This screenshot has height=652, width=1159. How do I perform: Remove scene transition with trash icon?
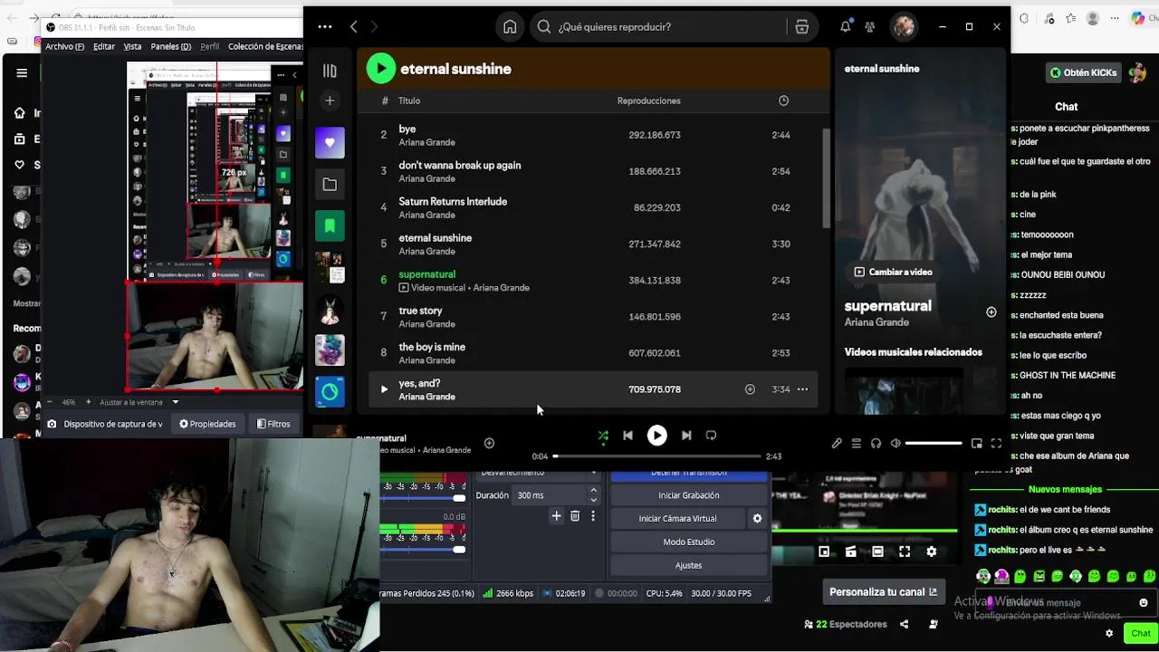click(x=574, y=516)
